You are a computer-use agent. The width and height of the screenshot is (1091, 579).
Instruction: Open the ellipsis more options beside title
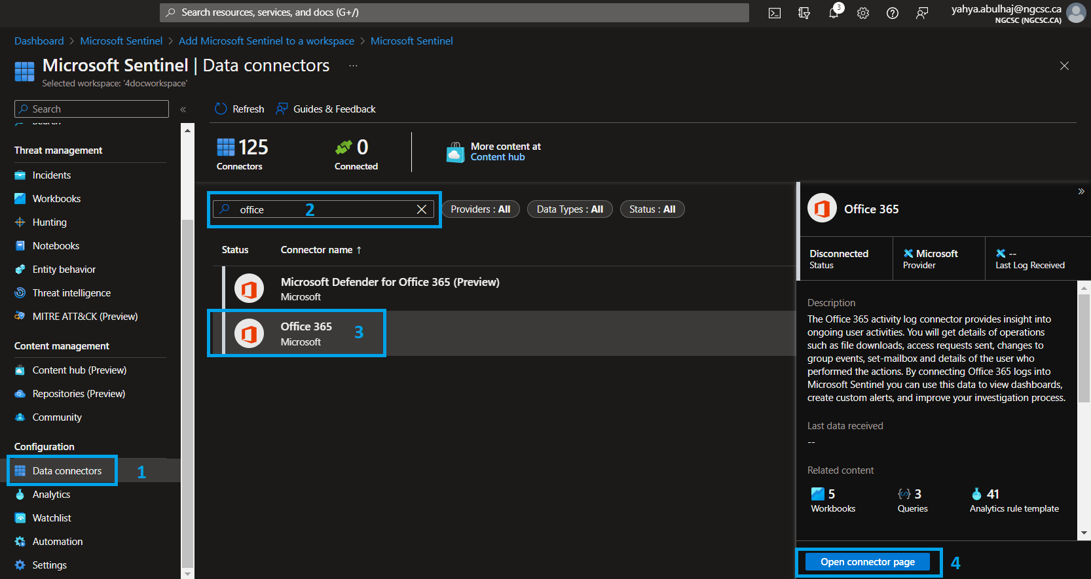353,65
